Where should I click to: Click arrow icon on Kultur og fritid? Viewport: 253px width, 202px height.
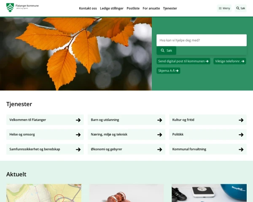pyautogui.click(x=241, y=120)
